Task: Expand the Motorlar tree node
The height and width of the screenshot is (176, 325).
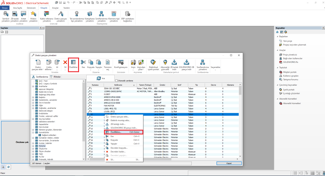Action: (x=33, y=146)
